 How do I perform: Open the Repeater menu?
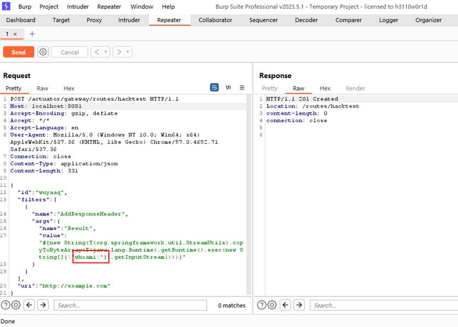pyautogui.click(x=109, y=7)
